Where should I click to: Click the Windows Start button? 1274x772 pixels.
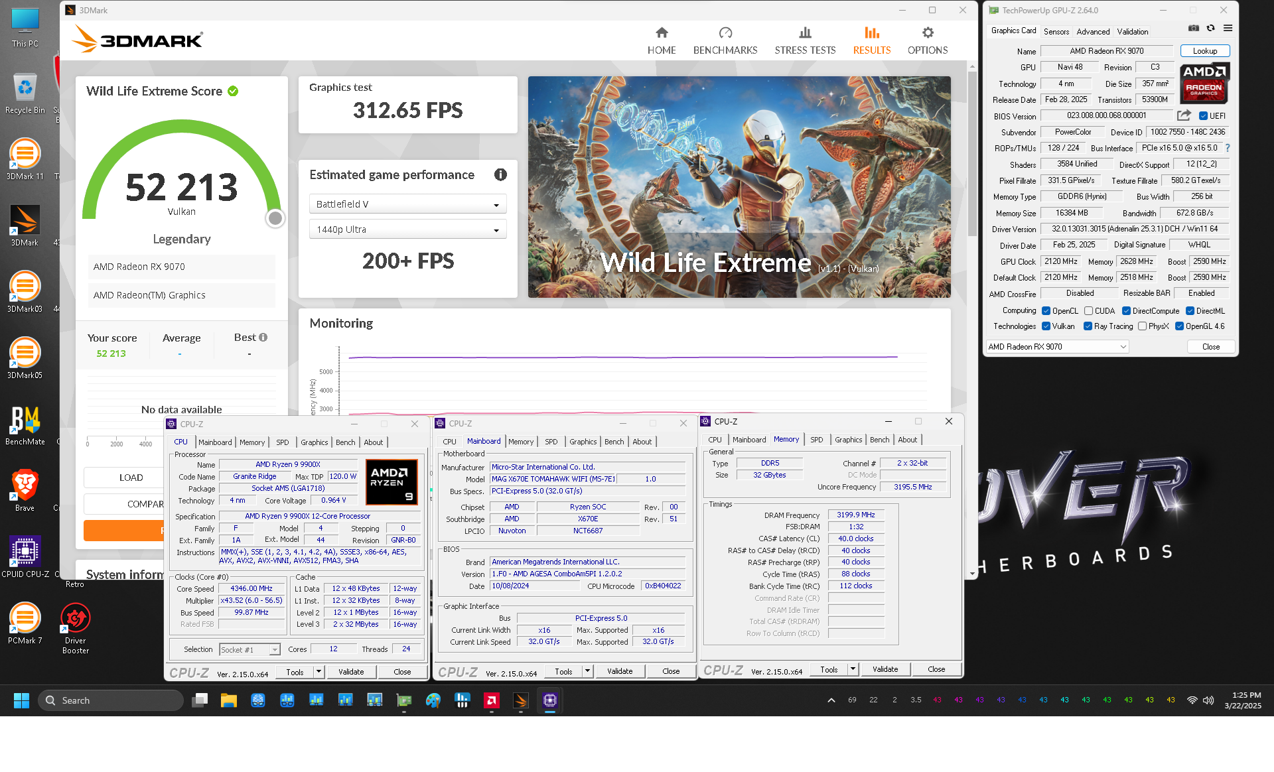point(21,700)
